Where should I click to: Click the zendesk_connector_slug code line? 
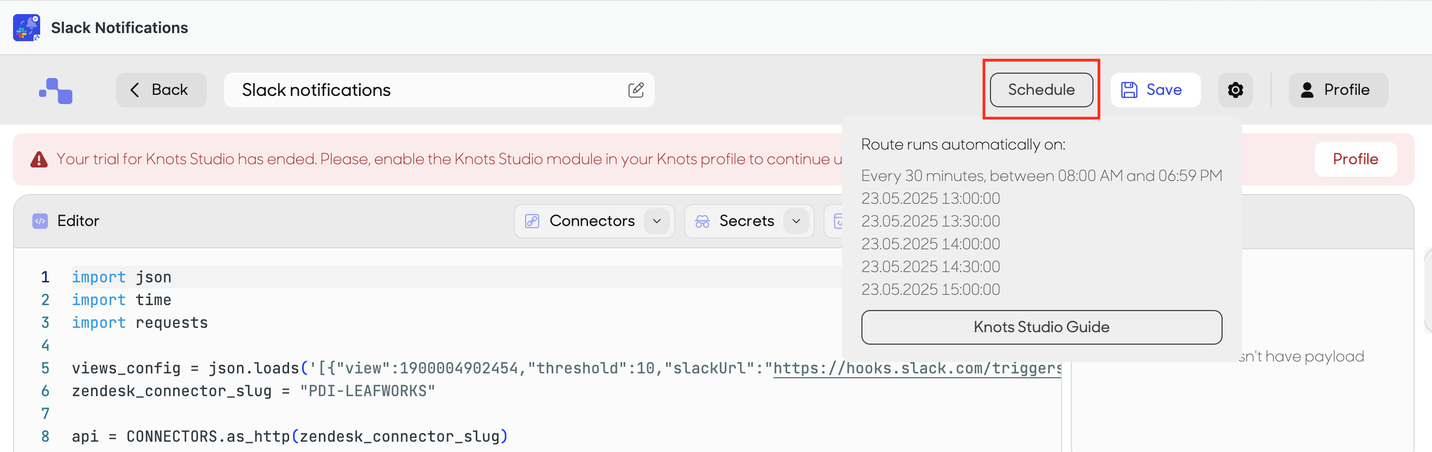pyautogui.click(x=253, y=391)
